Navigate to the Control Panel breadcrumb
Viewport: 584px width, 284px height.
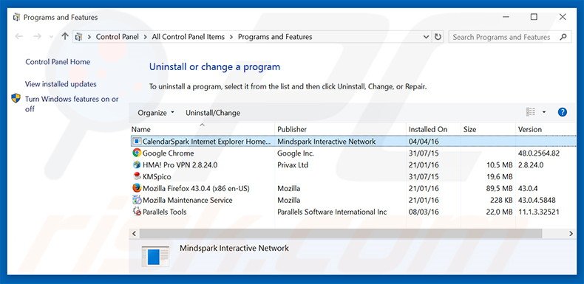(x=118, y=37)
